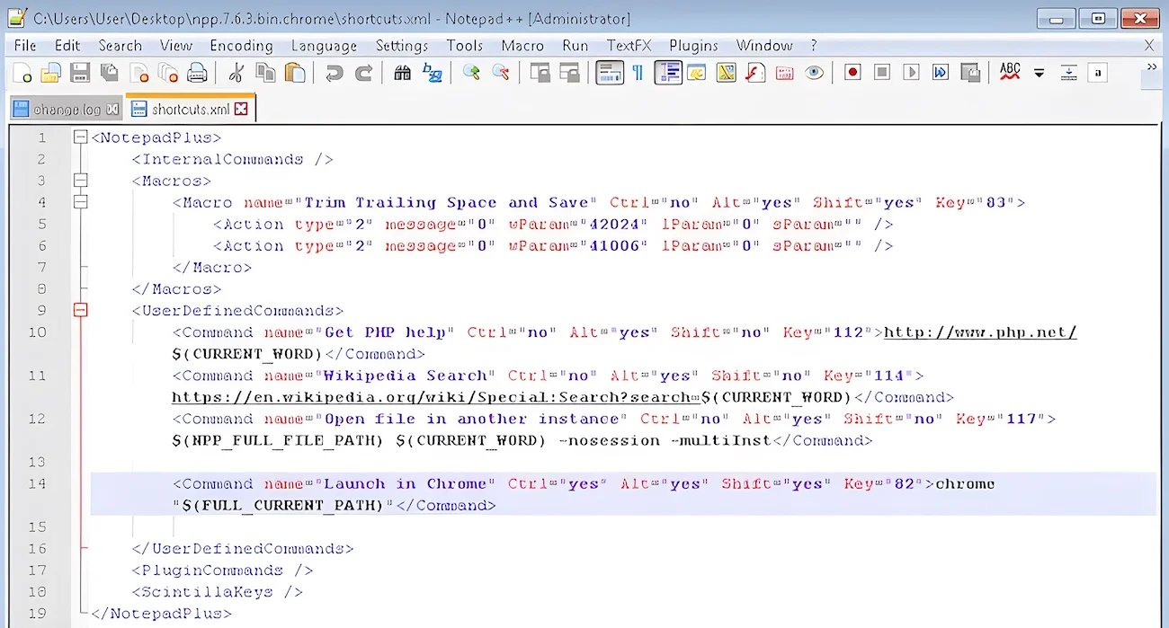
Task: Click the Cut scissors icon
Action: click(x=236, y=73)
